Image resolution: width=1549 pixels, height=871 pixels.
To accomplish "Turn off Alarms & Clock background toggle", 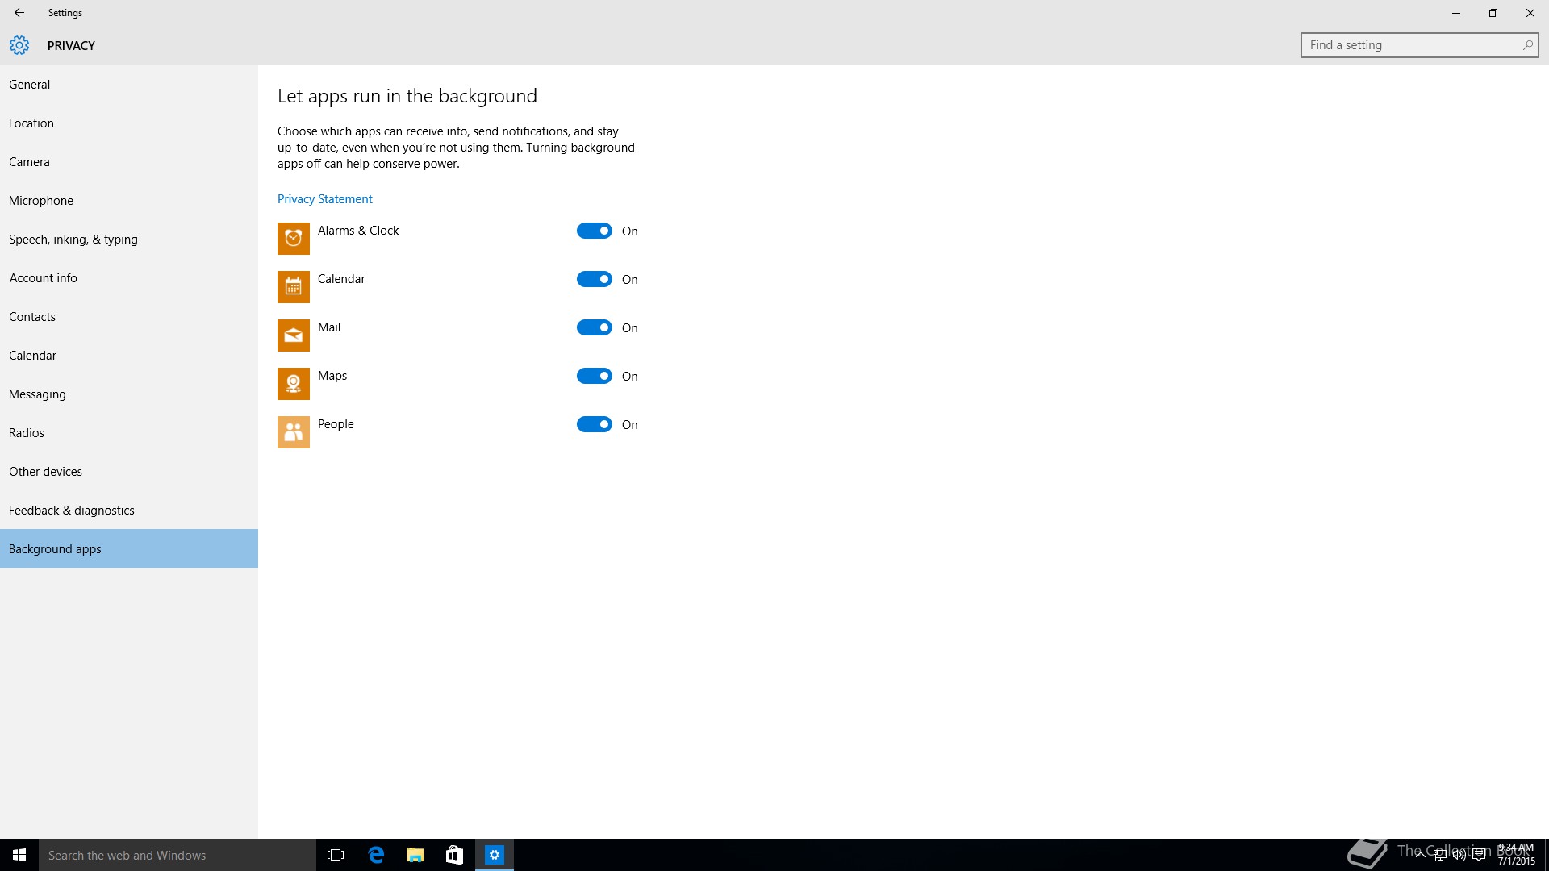I will coord(595,231).
